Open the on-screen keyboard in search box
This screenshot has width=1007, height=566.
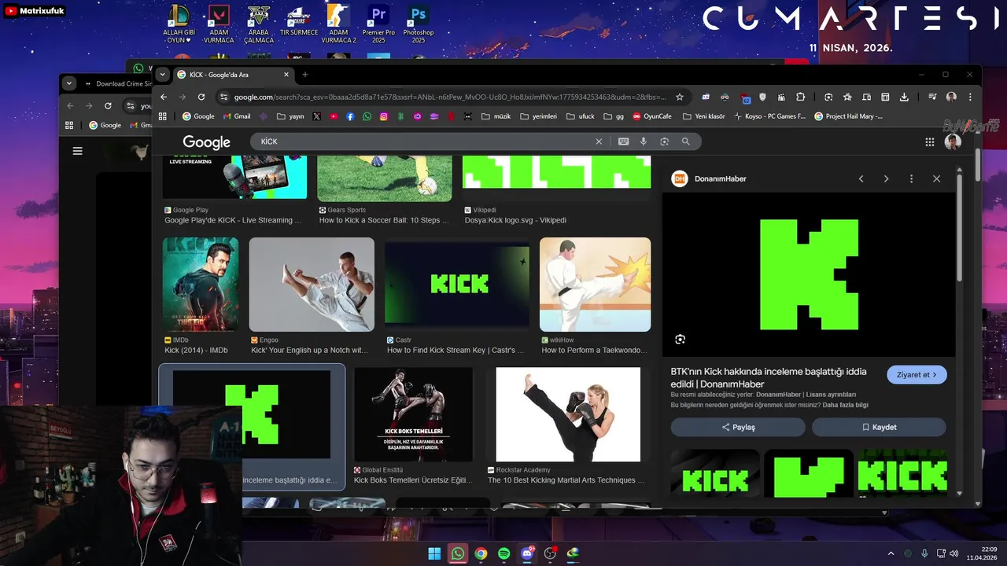click(624, 141)
